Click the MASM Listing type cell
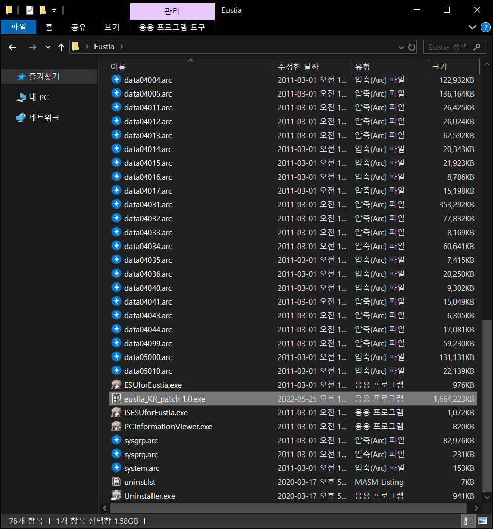Screen dimensions: 493x529 [x=379, y=482]
